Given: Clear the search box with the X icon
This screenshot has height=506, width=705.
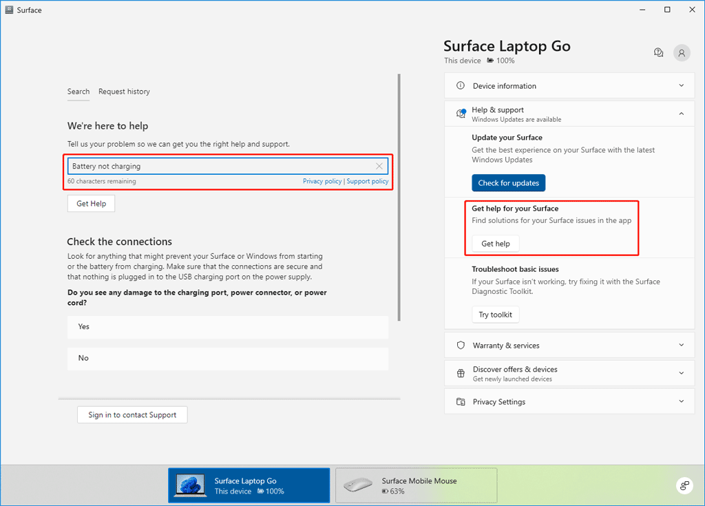Looking at the screenshot, I should [379, 166].
